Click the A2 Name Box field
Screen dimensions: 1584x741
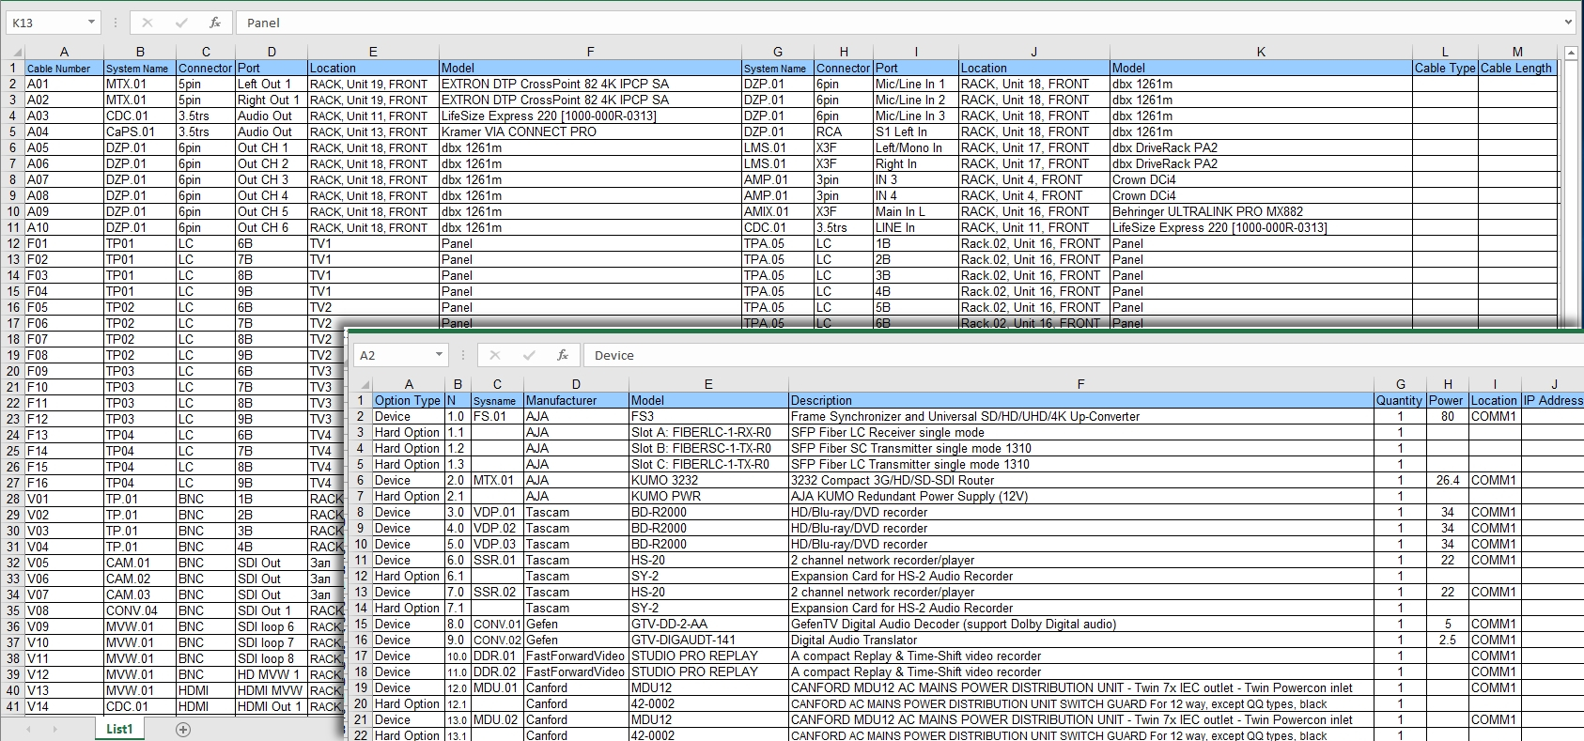click(x=395, y=355)
